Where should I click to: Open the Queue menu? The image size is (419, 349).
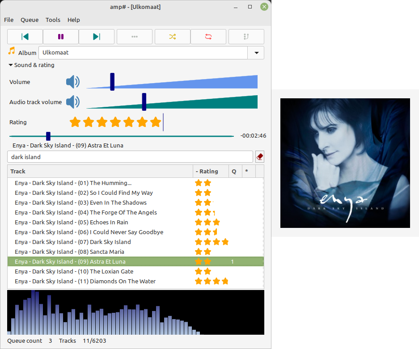[30, 20]
